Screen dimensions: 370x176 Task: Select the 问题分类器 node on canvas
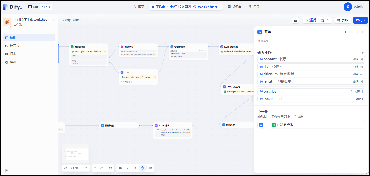(x=89, y=55)
